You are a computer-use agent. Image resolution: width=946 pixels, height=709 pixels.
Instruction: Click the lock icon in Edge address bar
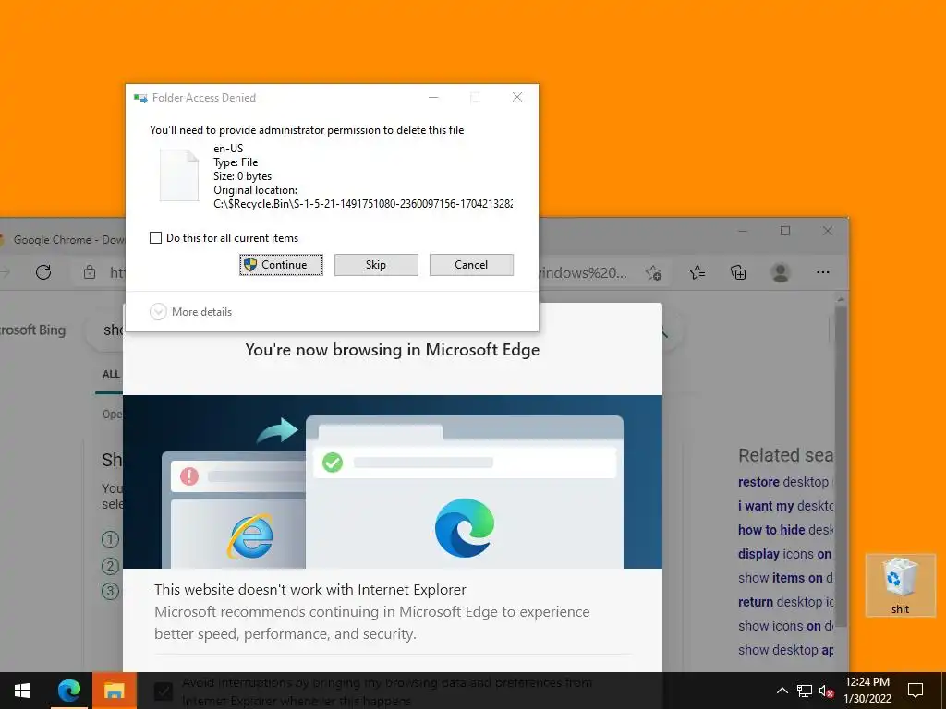[x=90, y=272]
